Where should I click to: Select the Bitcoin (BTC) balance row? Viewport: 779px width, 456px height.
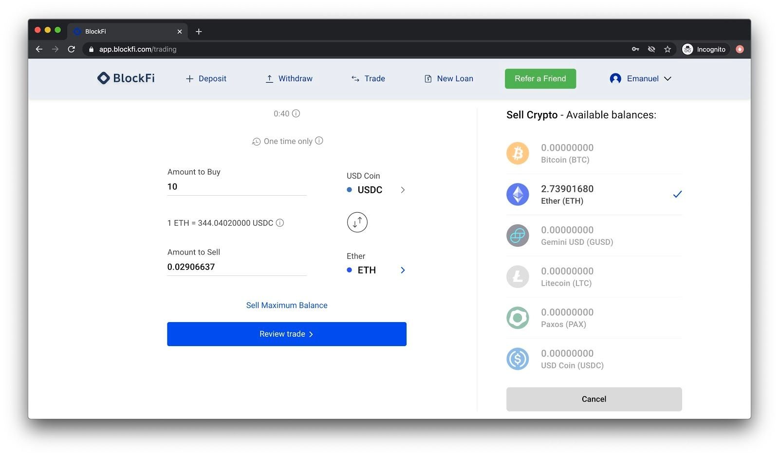tap(594, 153)
